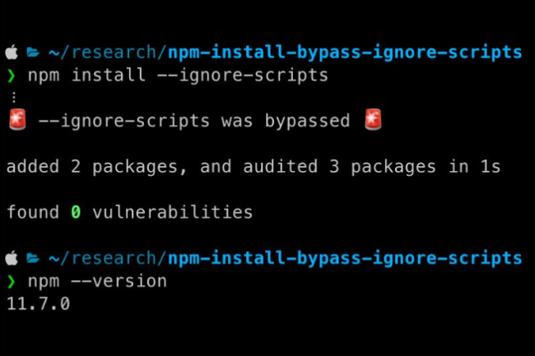Click the folder icon in the lower prompt line
The height and width of the screenshot is (356, 535).
[33, 258]
